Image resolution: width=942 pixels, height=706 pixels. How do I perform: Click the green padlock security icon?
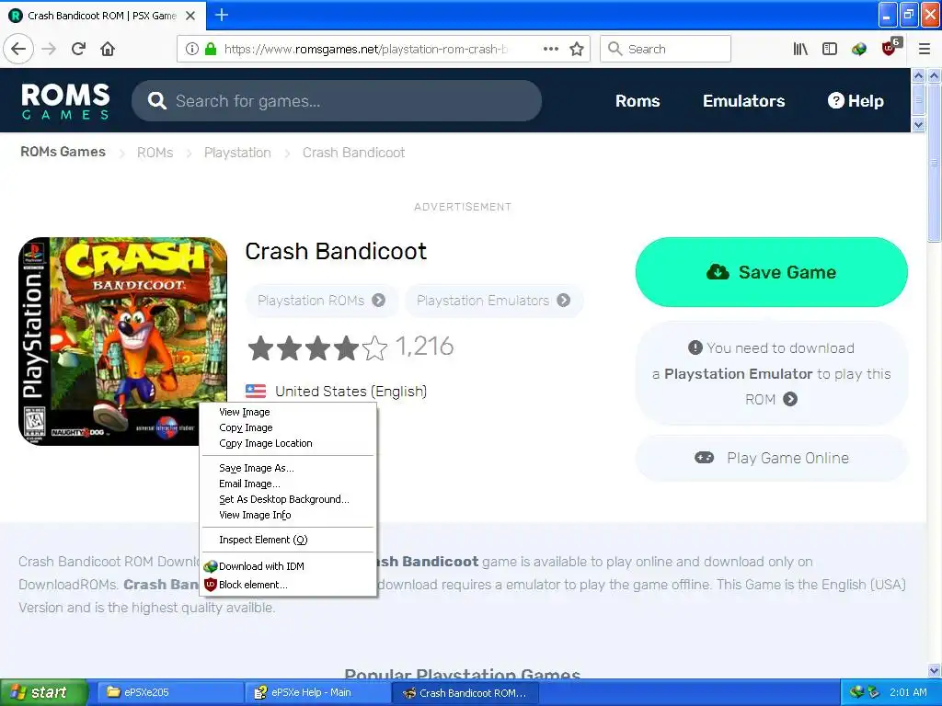(211, 49)
